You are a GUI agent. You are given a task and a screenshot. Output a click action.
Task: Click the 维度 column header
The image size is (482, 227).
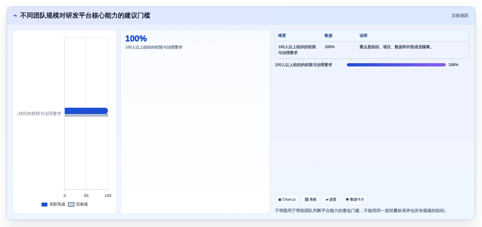(x=282, y=36)
